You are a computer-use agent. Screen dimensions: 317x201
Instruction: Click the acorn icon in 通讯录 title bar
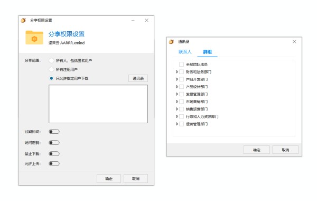(x=171, y=42)
